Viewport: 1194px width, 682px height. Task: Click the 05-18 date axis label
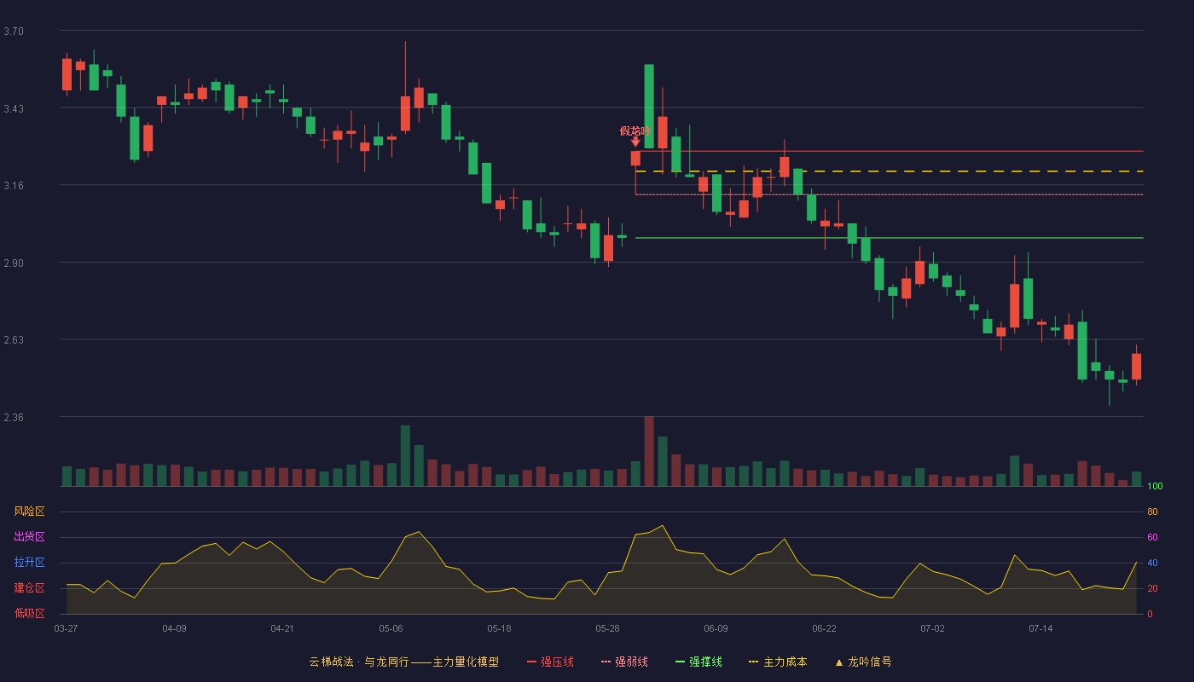[x=499, y=628]
